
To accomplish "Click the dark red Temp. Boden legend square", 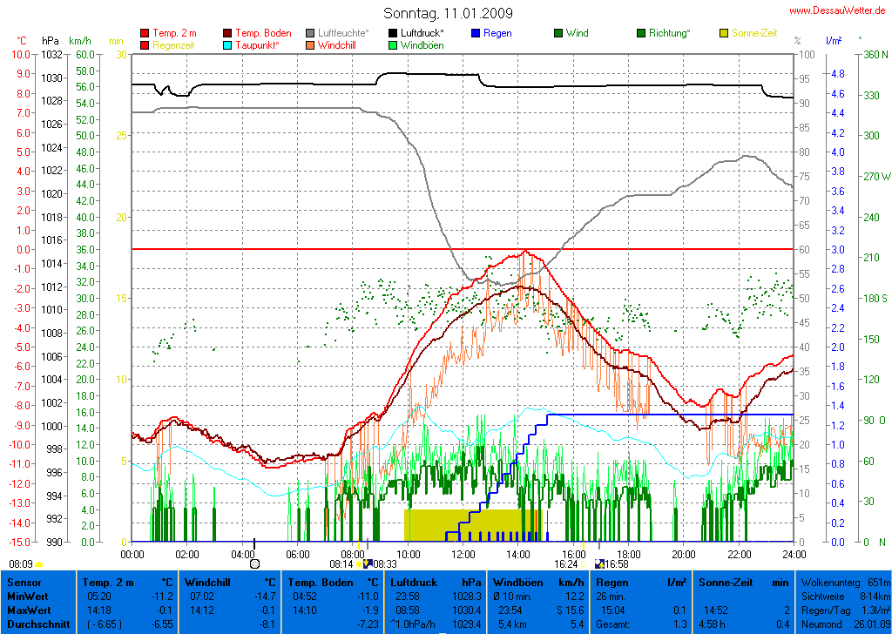I will click(228, 33).
